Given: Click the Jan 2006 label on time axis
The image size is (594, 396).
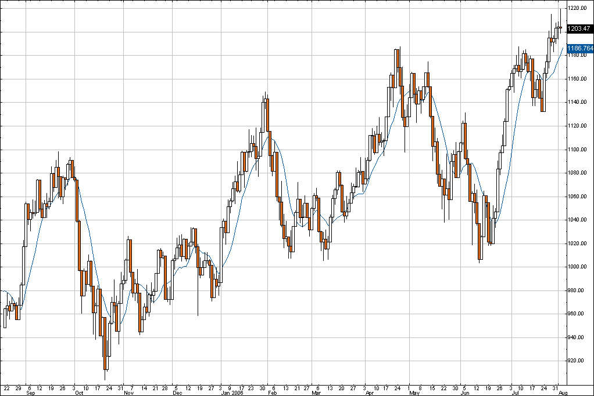Looking at the screenshot, I should [232, 393].
